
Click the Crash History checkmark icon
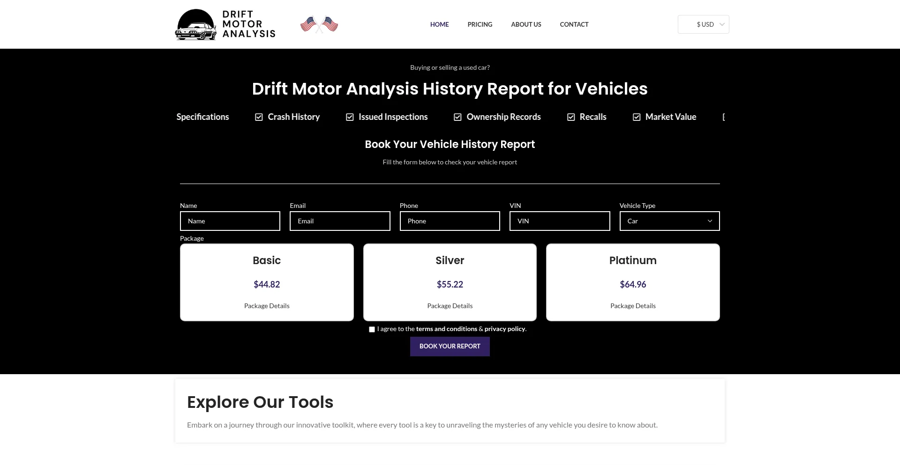coord(259,117)
